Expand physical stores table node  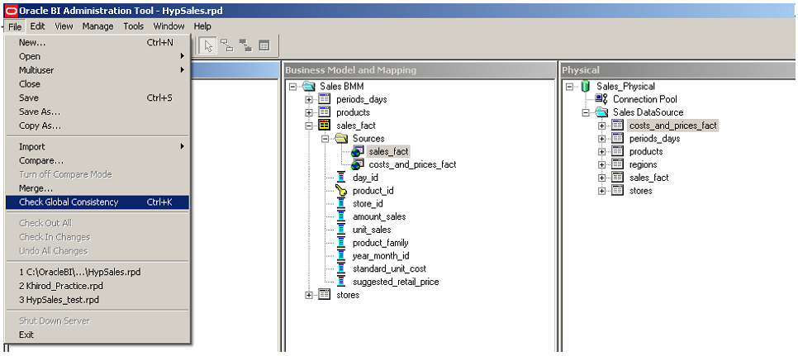tap(602, 191)
